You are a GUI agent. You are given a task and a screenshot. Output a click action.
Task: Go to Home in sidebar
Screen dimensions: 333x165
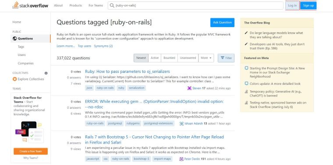coord(17,22)
